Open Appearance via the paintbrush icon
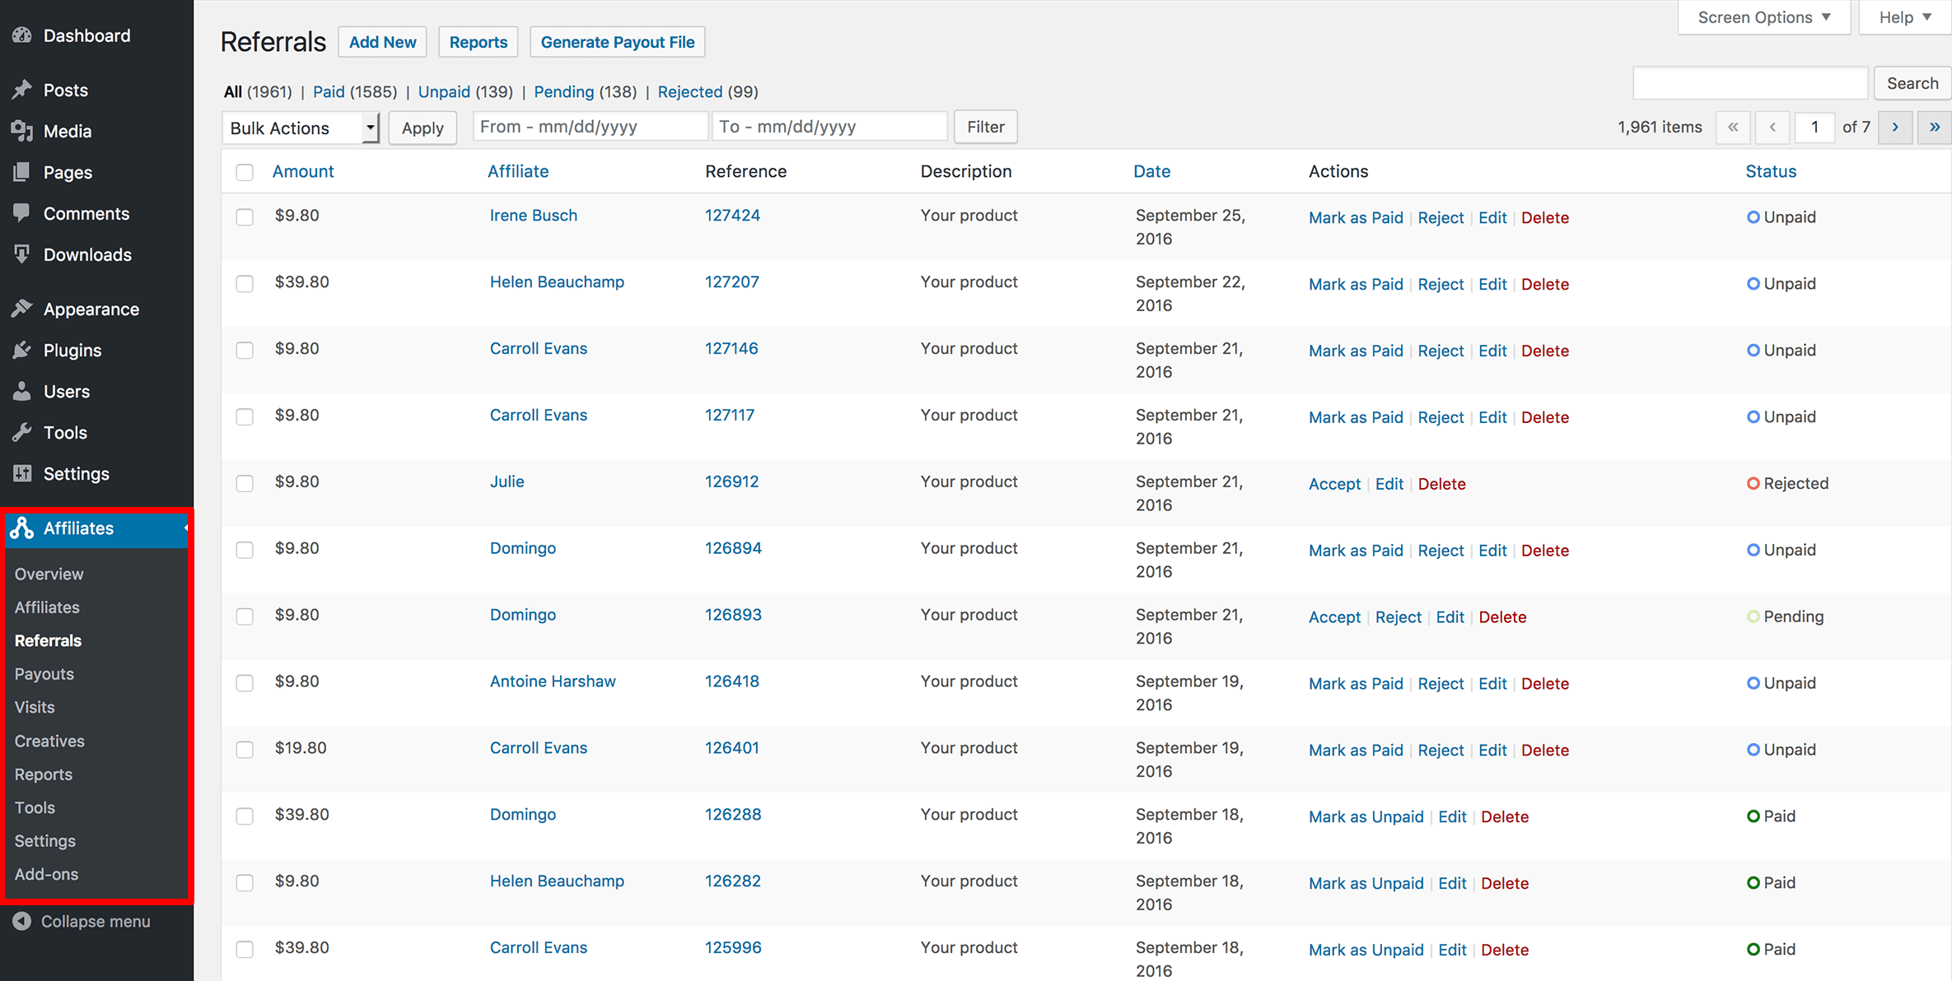Viewport: 1952px width, 981px height. (21, 309)
